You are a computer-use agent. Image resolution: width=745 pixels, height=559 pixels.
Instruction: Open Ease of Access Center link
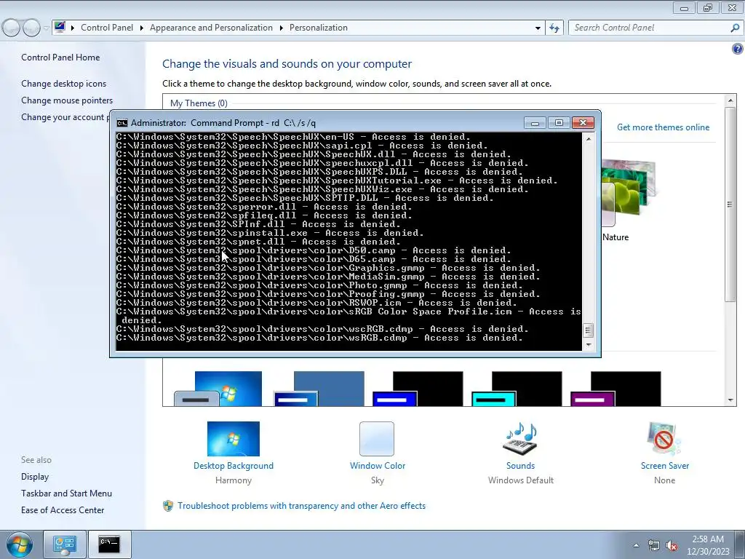click(x=63, y=510)
